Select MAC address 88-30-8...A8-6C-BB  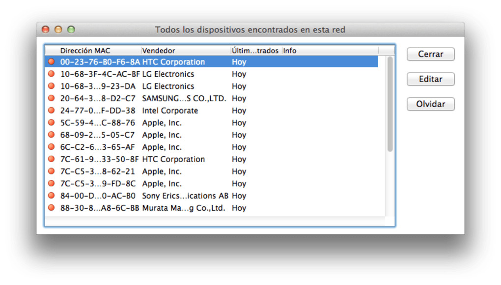(100, 208)
